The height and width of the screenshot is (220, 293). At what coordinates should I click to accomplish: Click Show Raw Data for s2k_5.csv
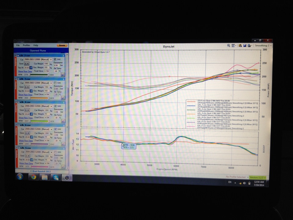[x=26, y=163]
